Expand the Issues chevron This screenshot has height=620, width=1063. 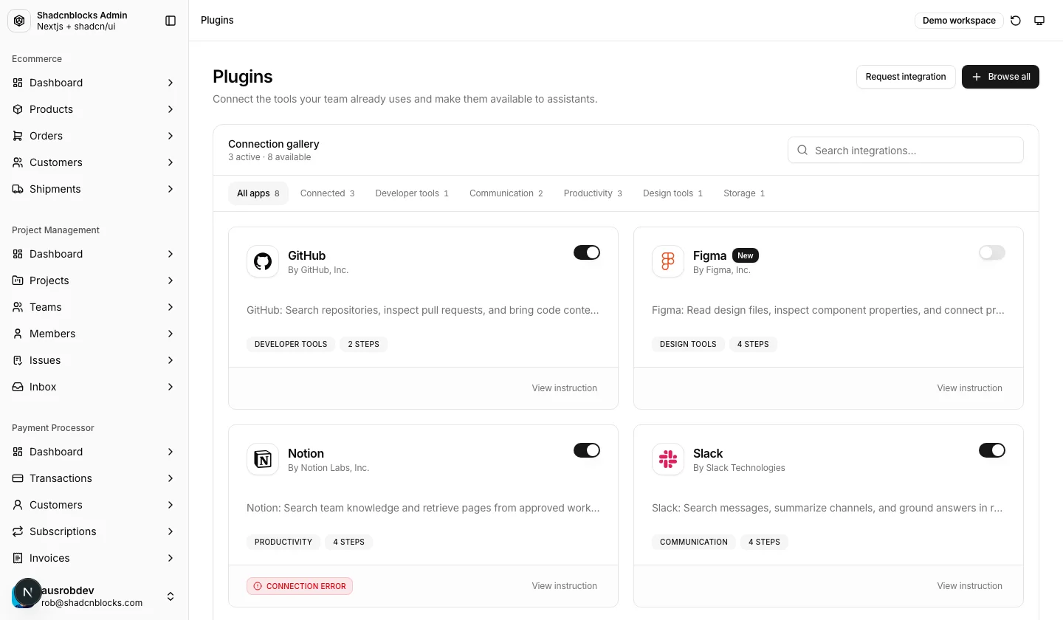[x=171, y=360]
